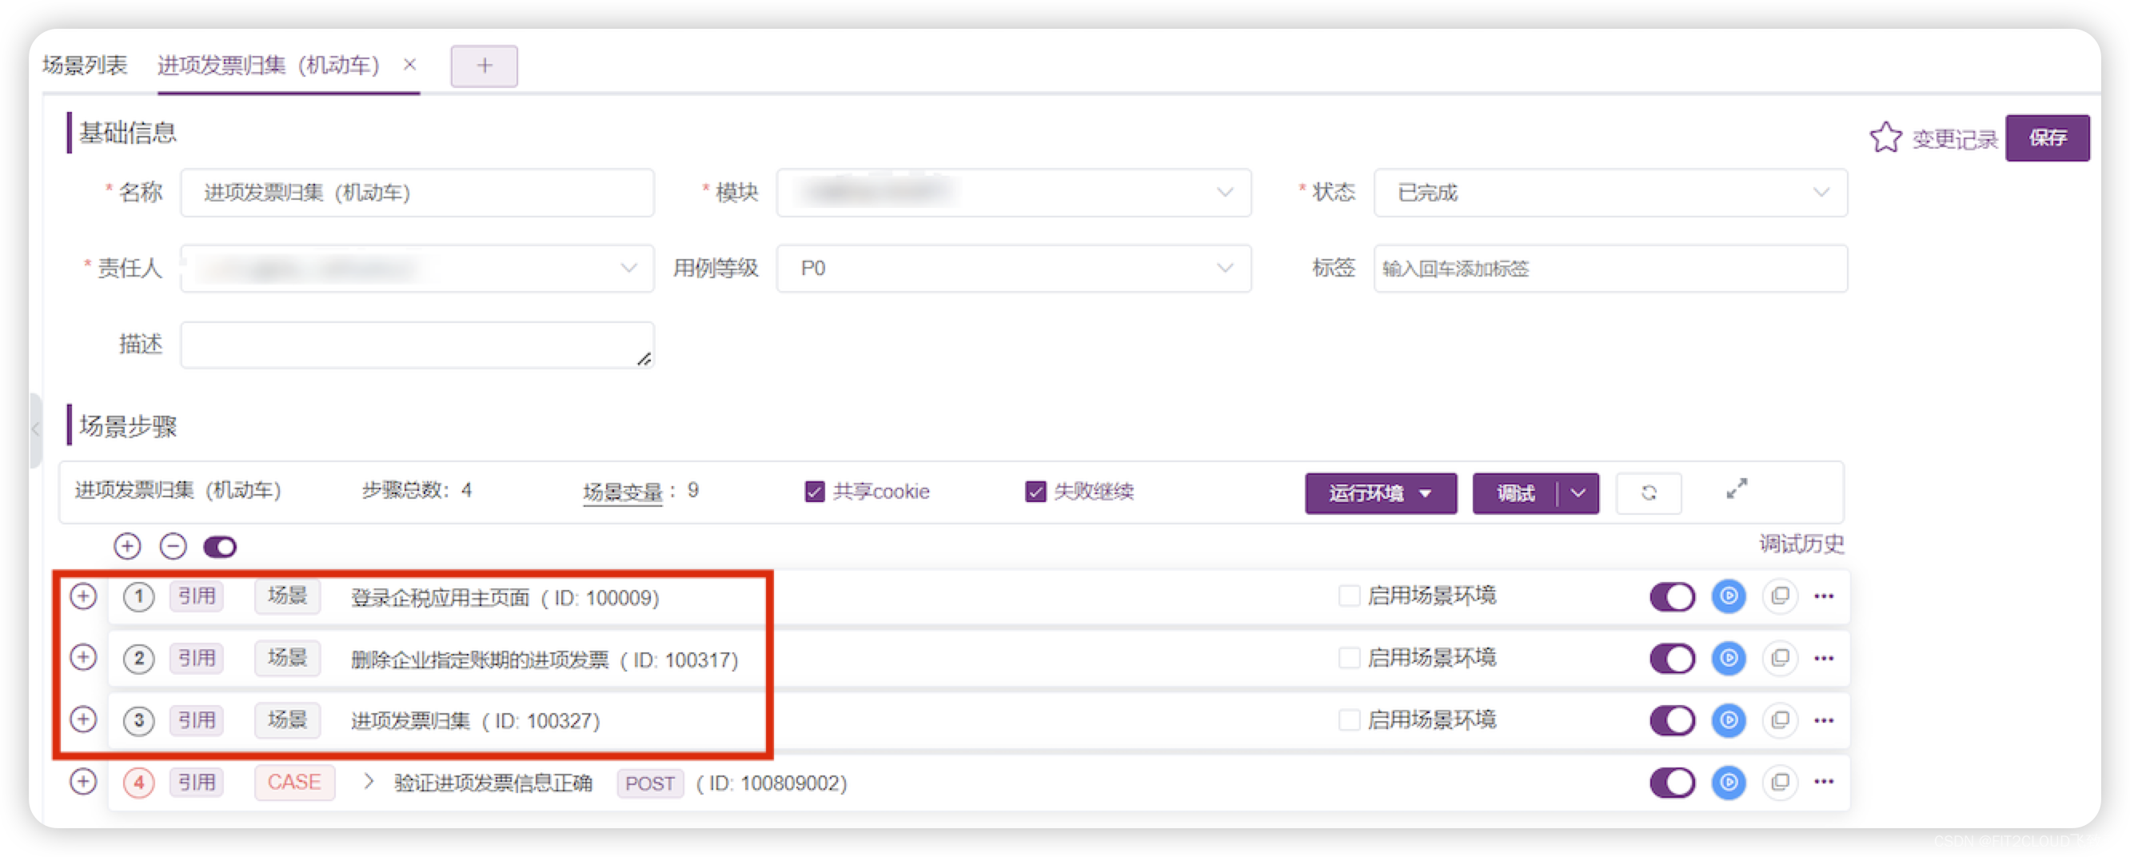Open the 责任人 dropdown
The height and width of the screenshot is (857, 2130).
[417, 268]
